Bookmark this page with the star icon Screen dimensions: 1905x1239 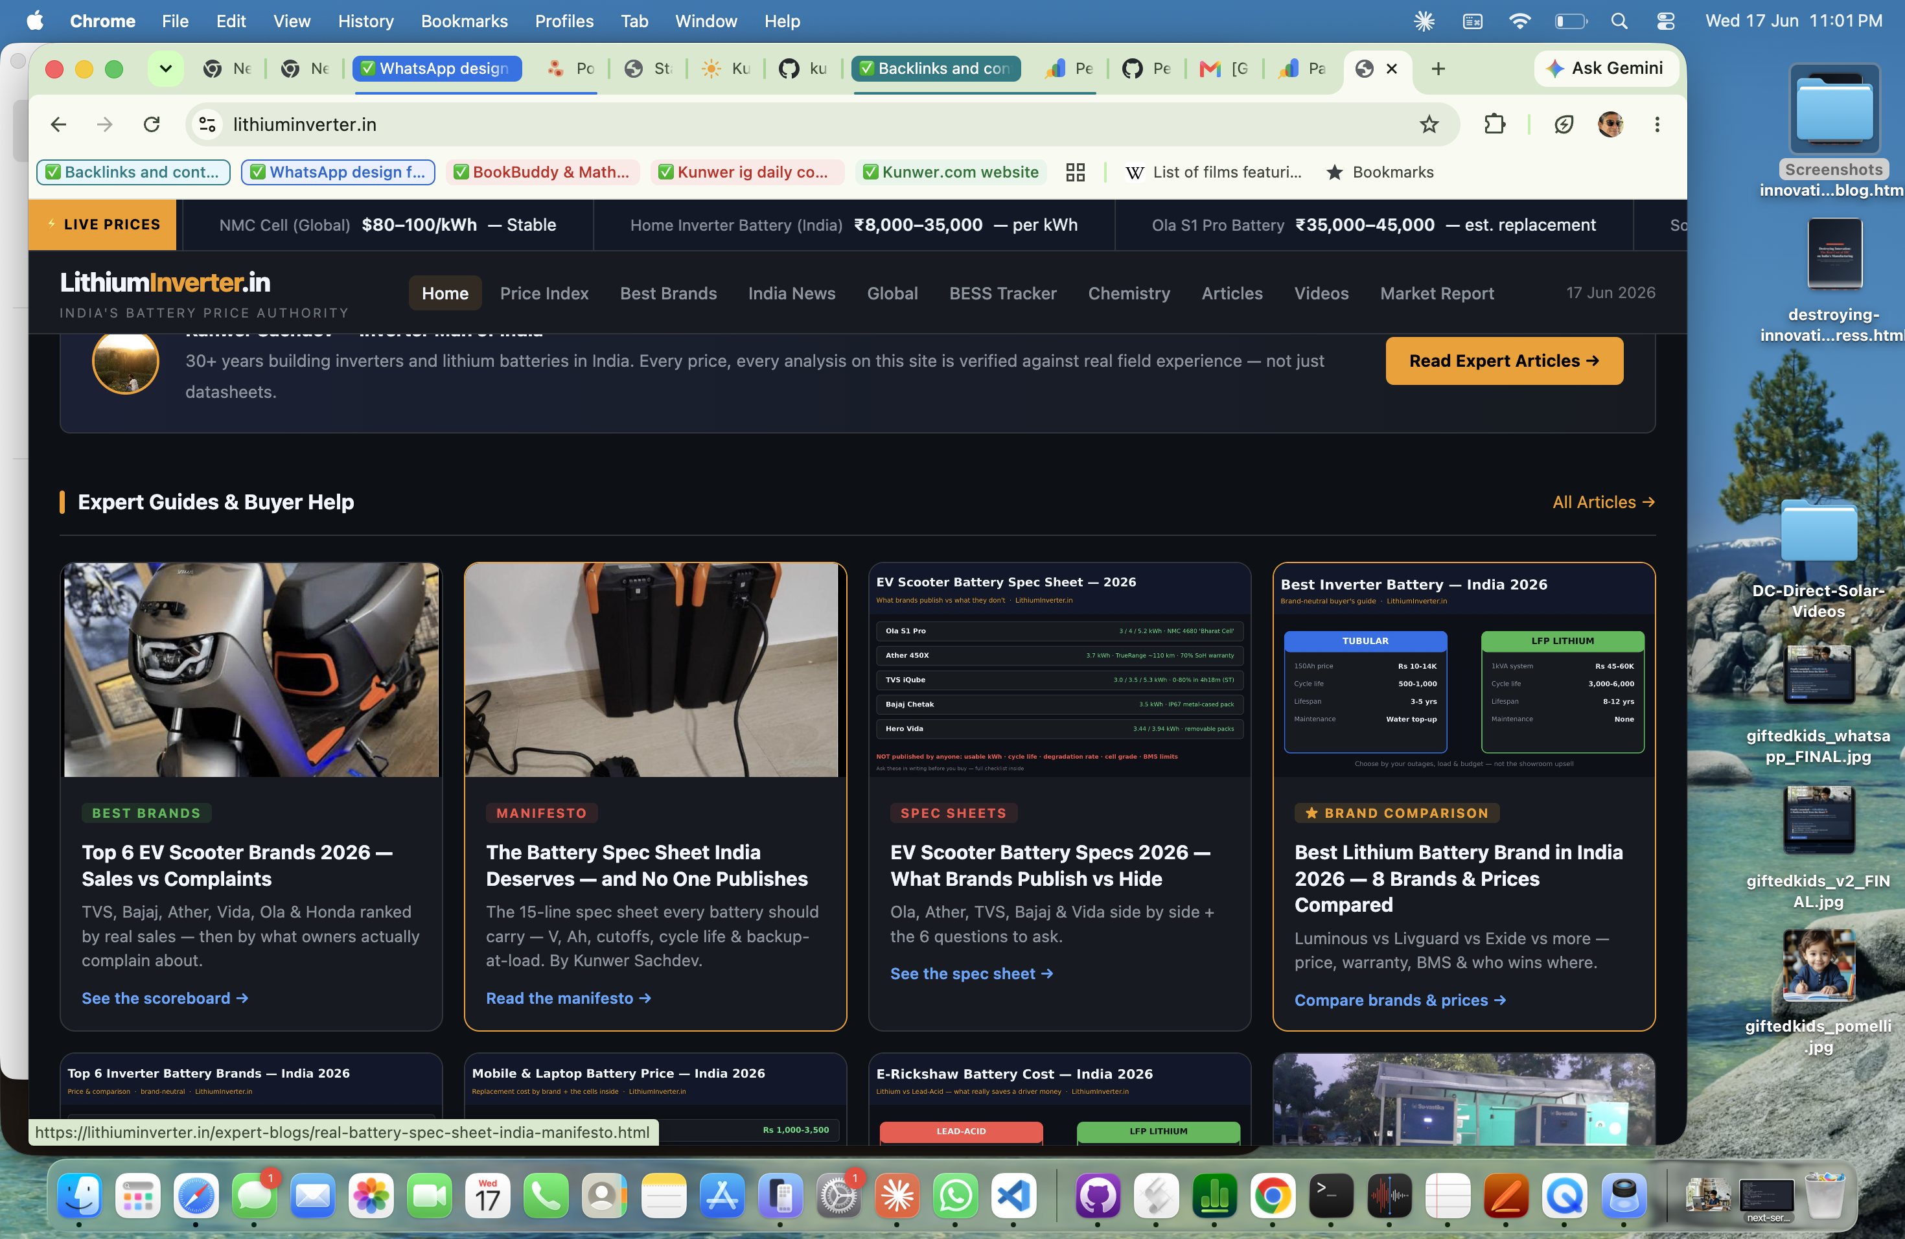(1429, 124)
